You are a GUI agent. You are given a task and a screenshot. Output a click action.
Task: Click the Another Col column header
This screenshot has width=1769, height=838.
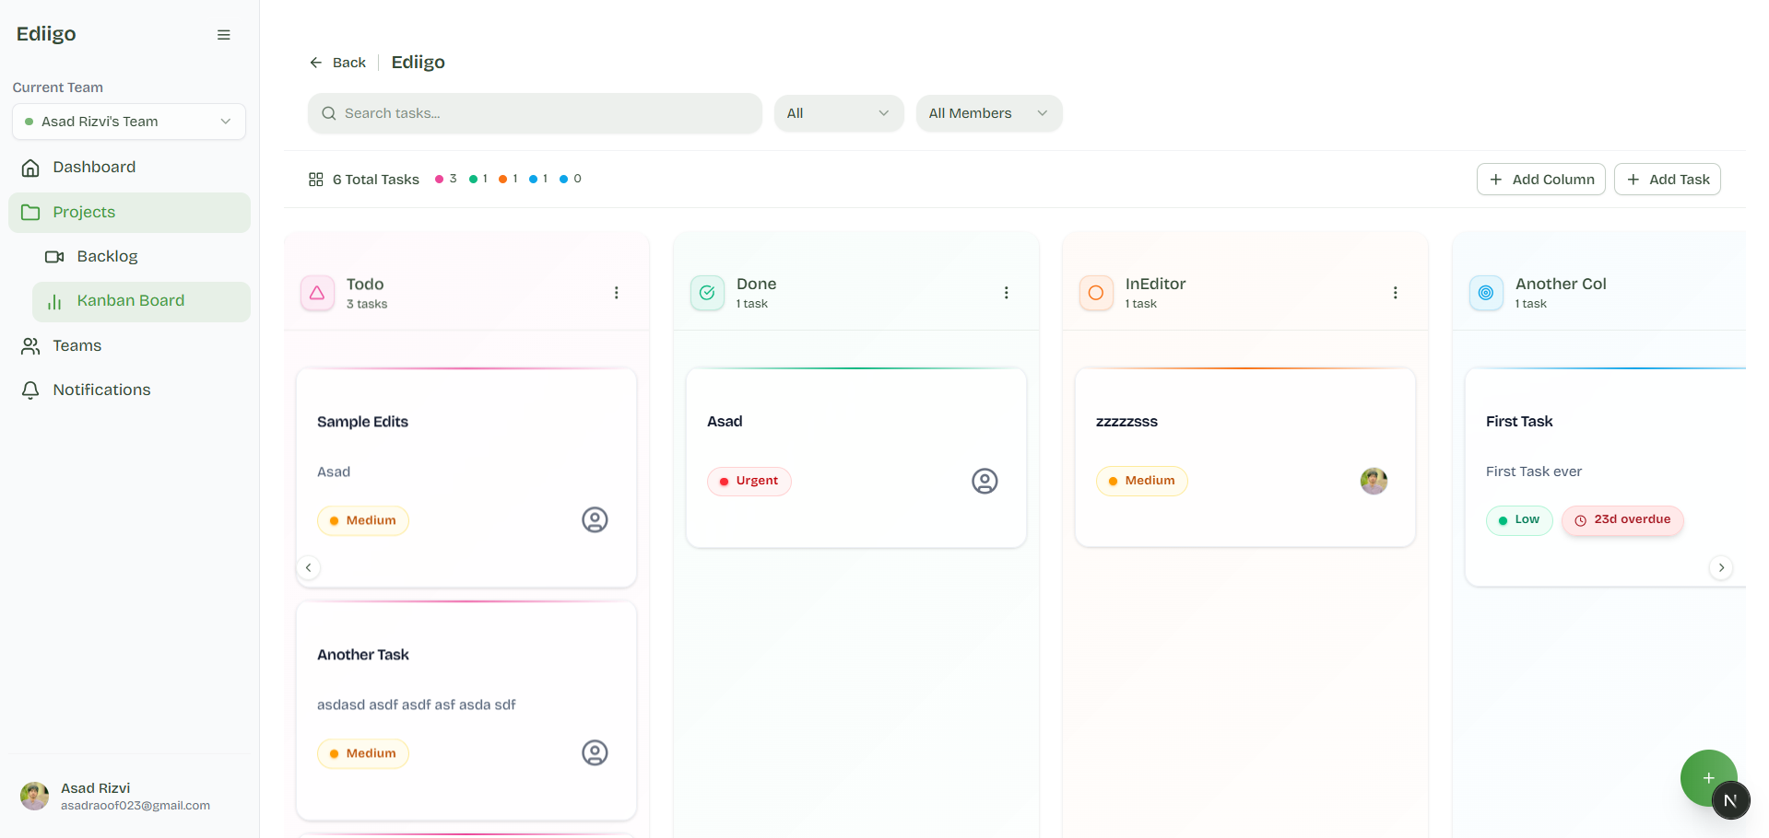1598,281
